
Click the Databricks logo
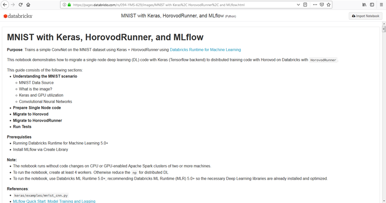tap(18, 16)
